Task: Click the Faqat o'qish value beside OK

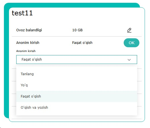Action: click(82, 43)
